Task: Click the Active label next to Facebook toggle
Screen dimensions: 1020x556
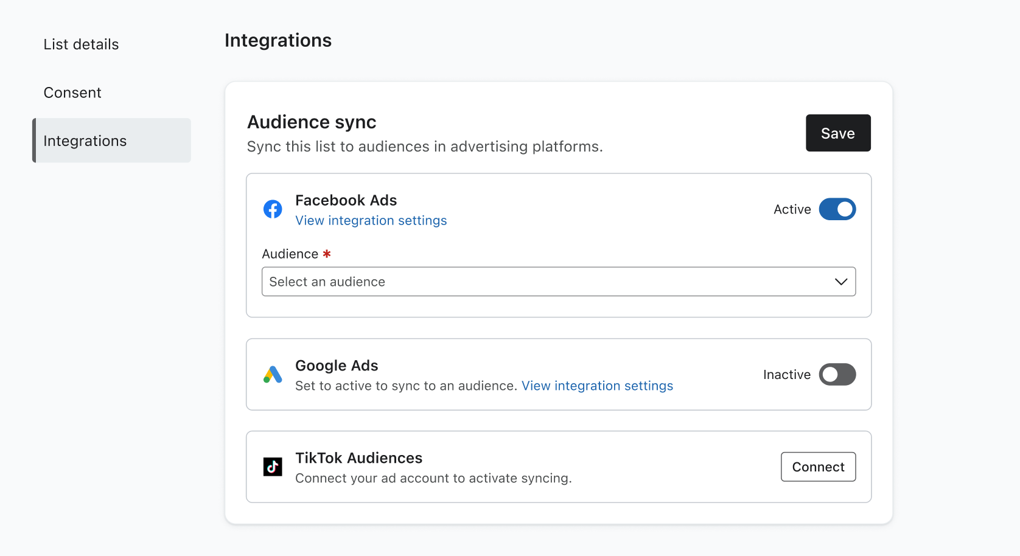Action: 792,209
